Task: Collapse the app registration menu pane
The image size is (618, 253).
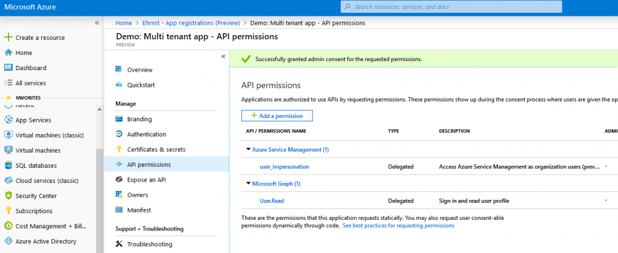Action: (x=223, y=56)
